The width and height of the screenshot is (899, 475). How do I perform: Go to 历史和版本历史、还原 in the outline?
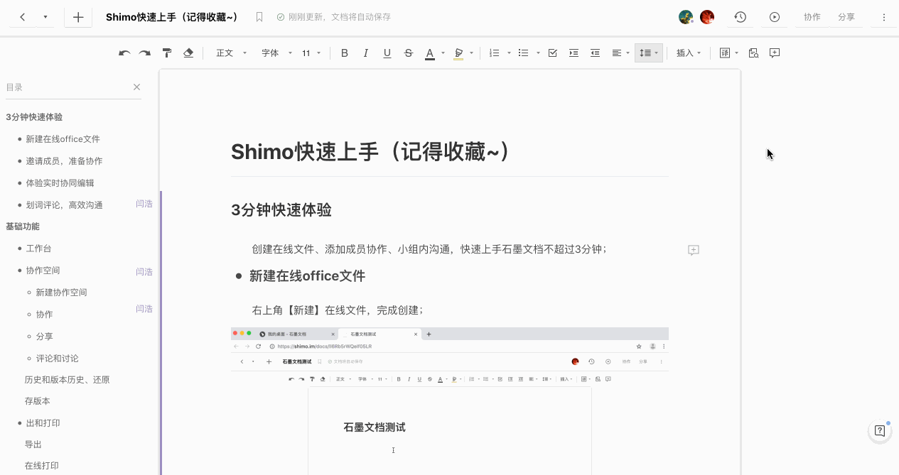(67, 380)
